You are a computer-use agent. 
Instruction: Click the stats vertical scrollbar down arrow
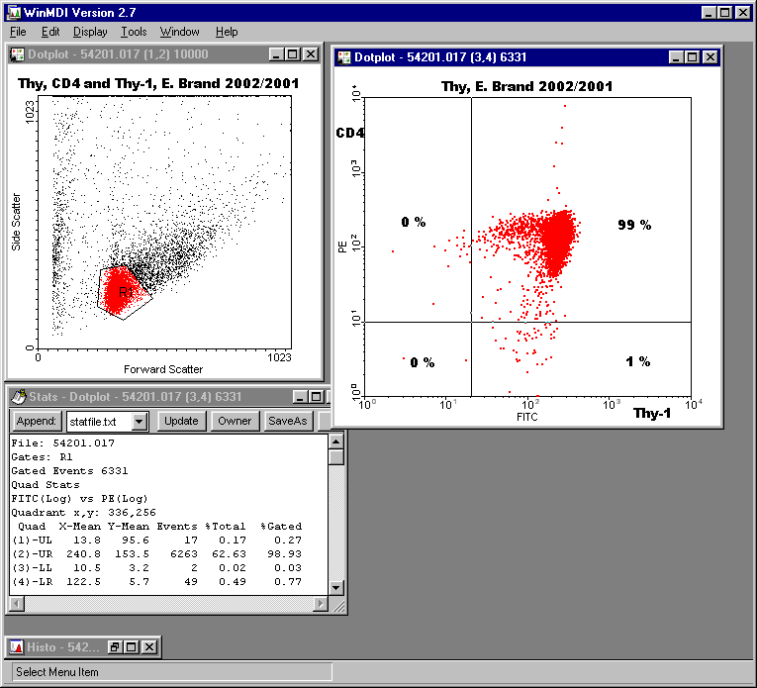(336, 588)
